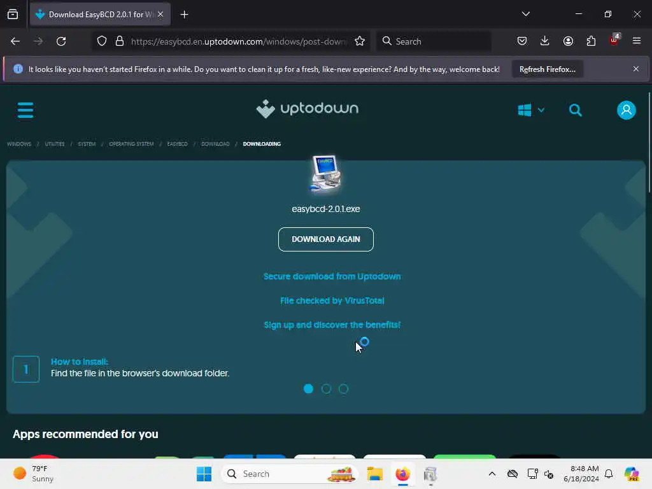Bookmark this page with the star
This screenshot has width=652, height=489.
point(360,41)
